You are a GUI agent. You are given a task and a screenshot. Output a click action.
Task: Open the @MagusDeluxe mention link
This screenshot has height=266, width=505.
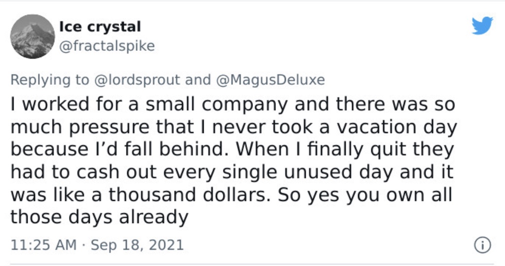(x=270, y=80)
